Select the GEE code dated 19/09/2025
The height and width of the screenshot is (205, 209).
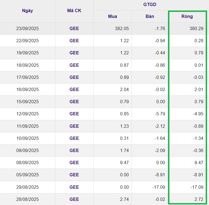point(74,53)
